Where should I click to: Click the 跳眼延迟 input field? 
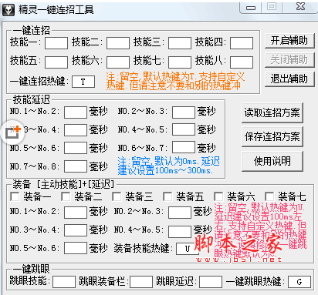[x=211, y=282]
